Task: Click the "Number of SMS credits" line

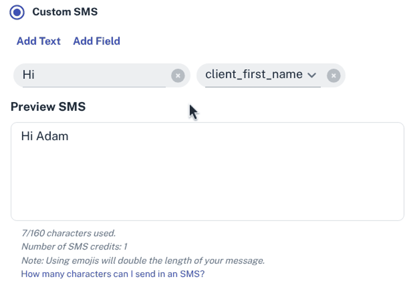Action: coord(74,246)
